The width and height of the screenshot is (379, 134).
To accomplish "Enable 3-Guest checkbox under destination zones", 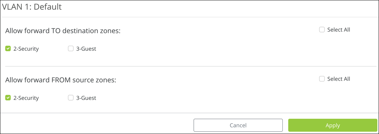I will click(71, 49).
